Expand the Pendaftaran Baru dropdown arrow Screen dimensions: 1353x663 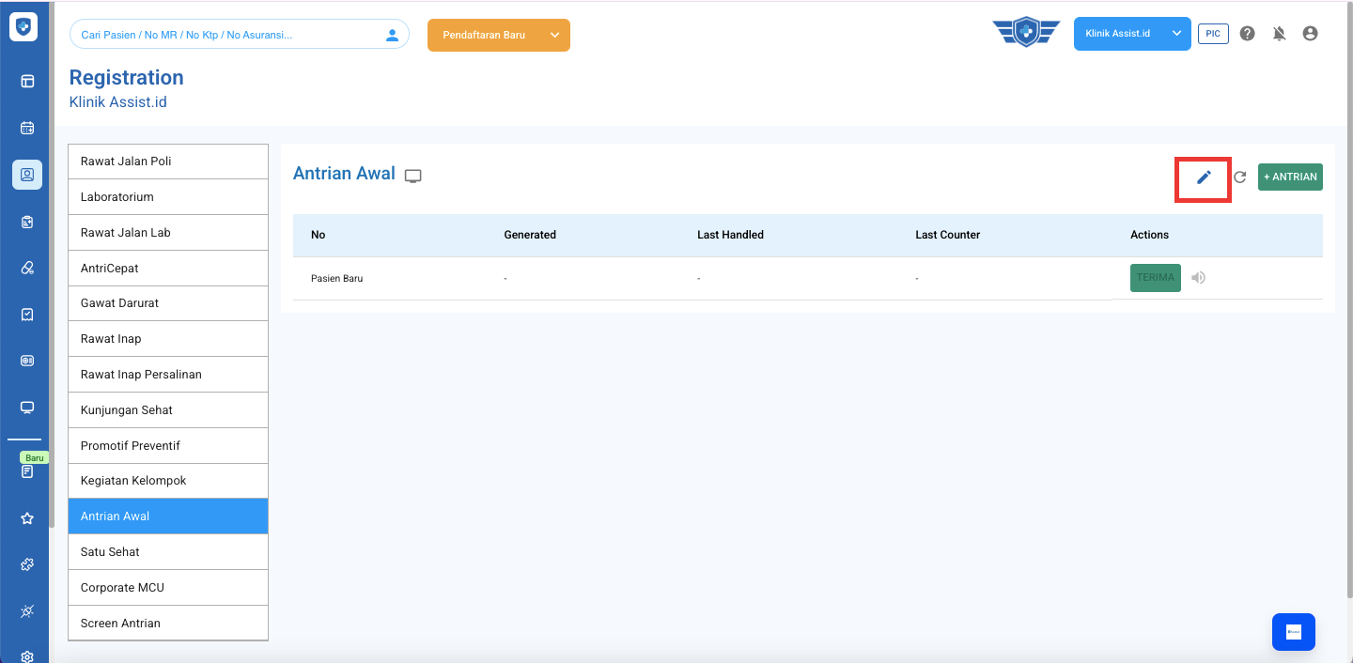(x=554, y=35)
